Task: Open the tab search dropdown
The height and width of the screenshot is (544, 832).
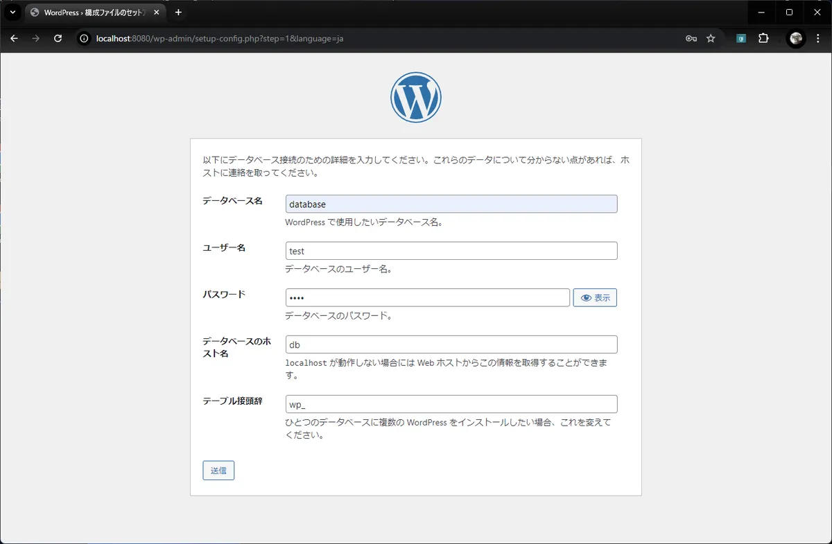Action: (x=12, y=12)
